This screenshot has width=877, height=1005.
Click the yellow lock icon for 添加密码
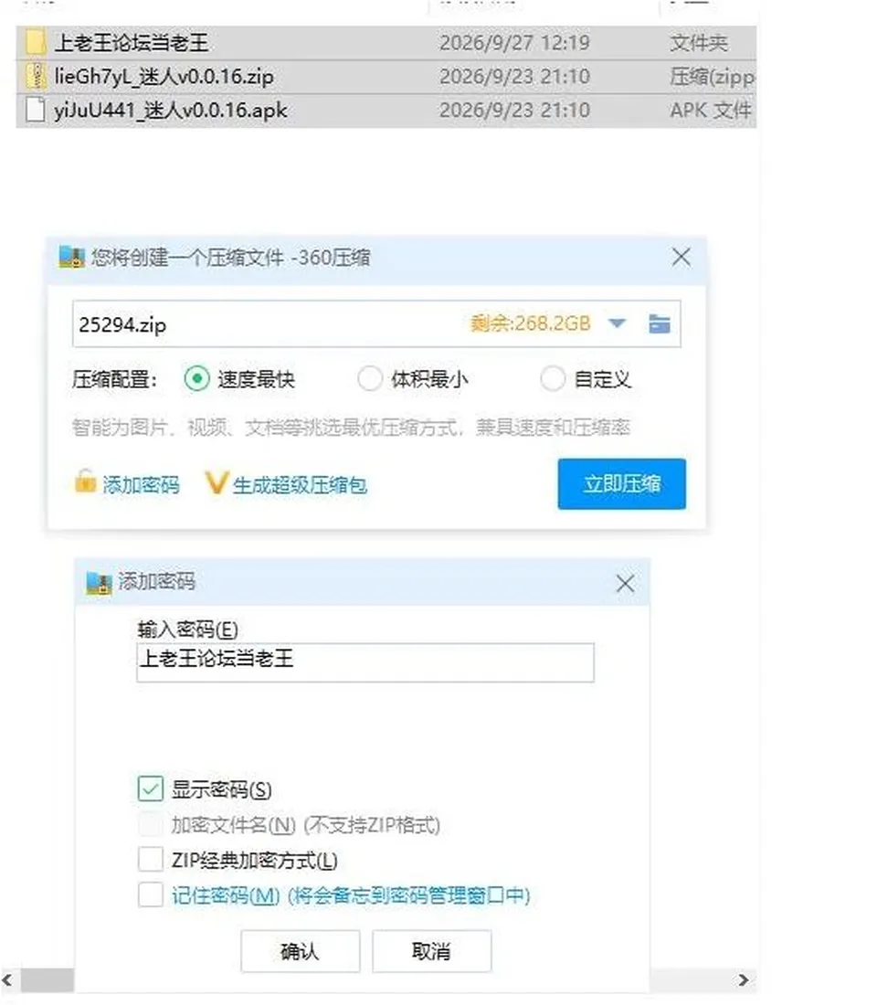coord(85,482)
